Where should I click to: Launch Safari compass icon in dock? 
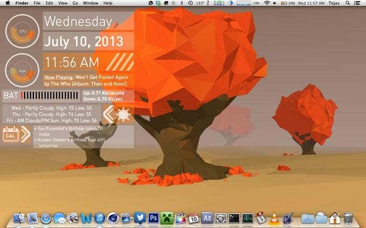tap(46, 218)
